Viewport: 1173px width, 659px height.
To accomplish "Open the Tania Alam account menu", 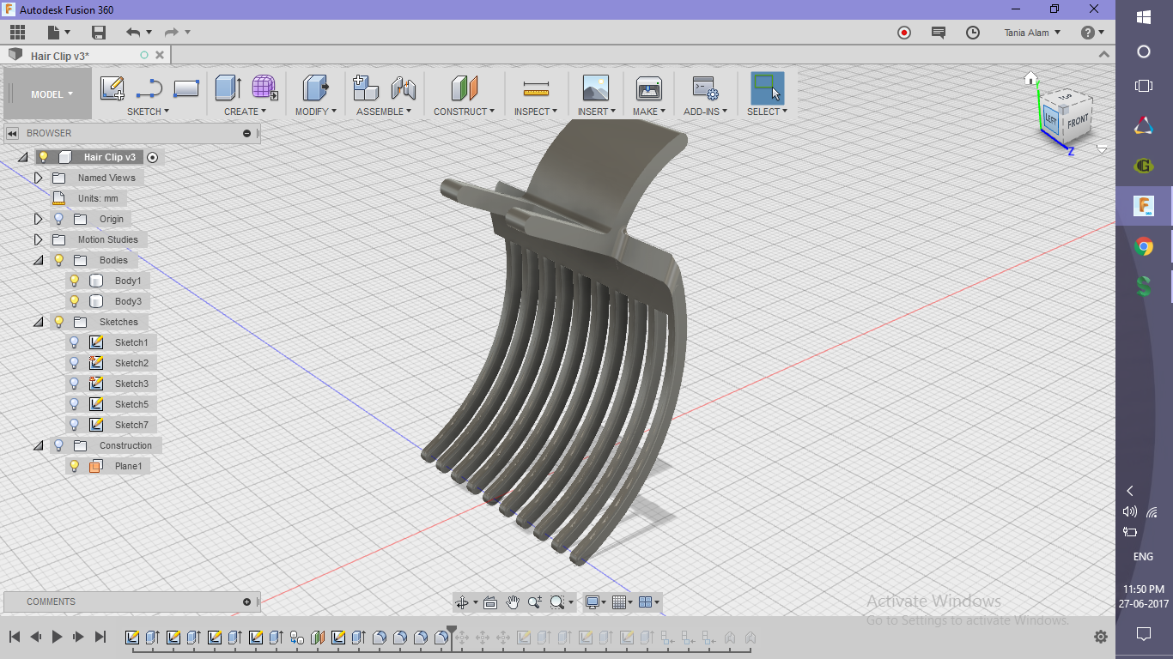I will pyautogui.click(x=1032, y=33).
